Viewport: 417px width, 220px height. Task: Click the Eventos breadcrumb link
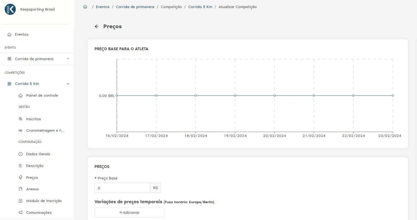click(x=103, y=7)
